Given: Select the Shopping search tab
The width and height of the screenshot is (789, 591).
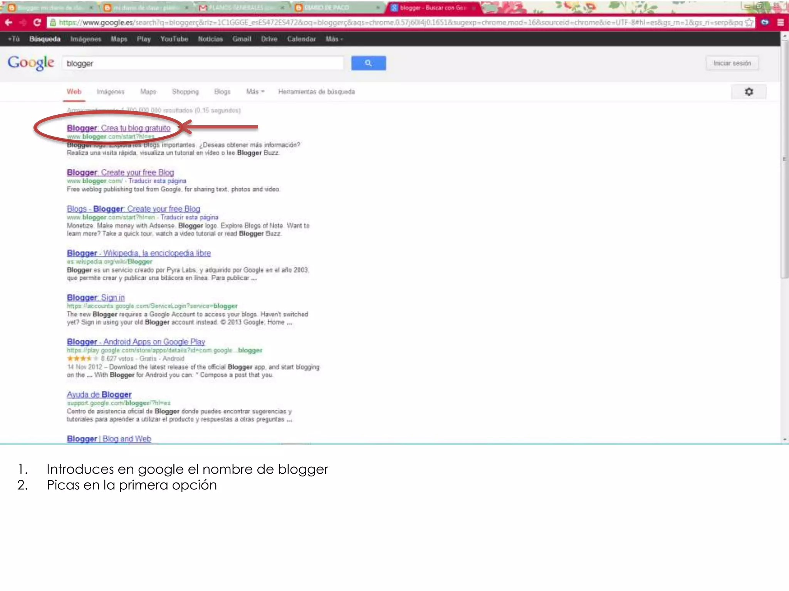Looking at the screenshot, I should [x=185, y=92].
